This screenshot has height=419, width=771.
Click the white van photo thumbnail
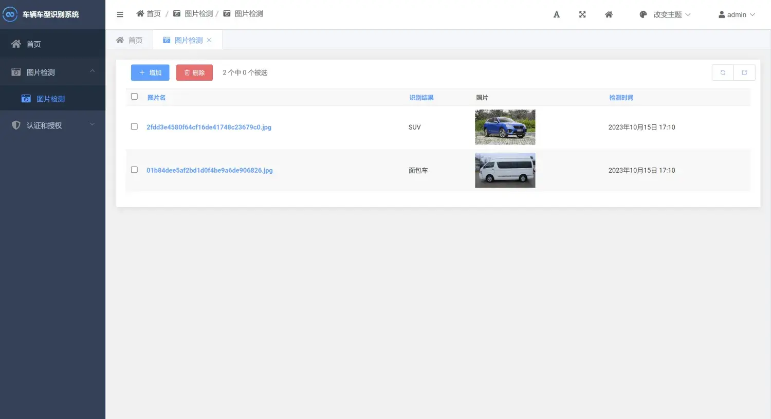click(x=505, y=170)
